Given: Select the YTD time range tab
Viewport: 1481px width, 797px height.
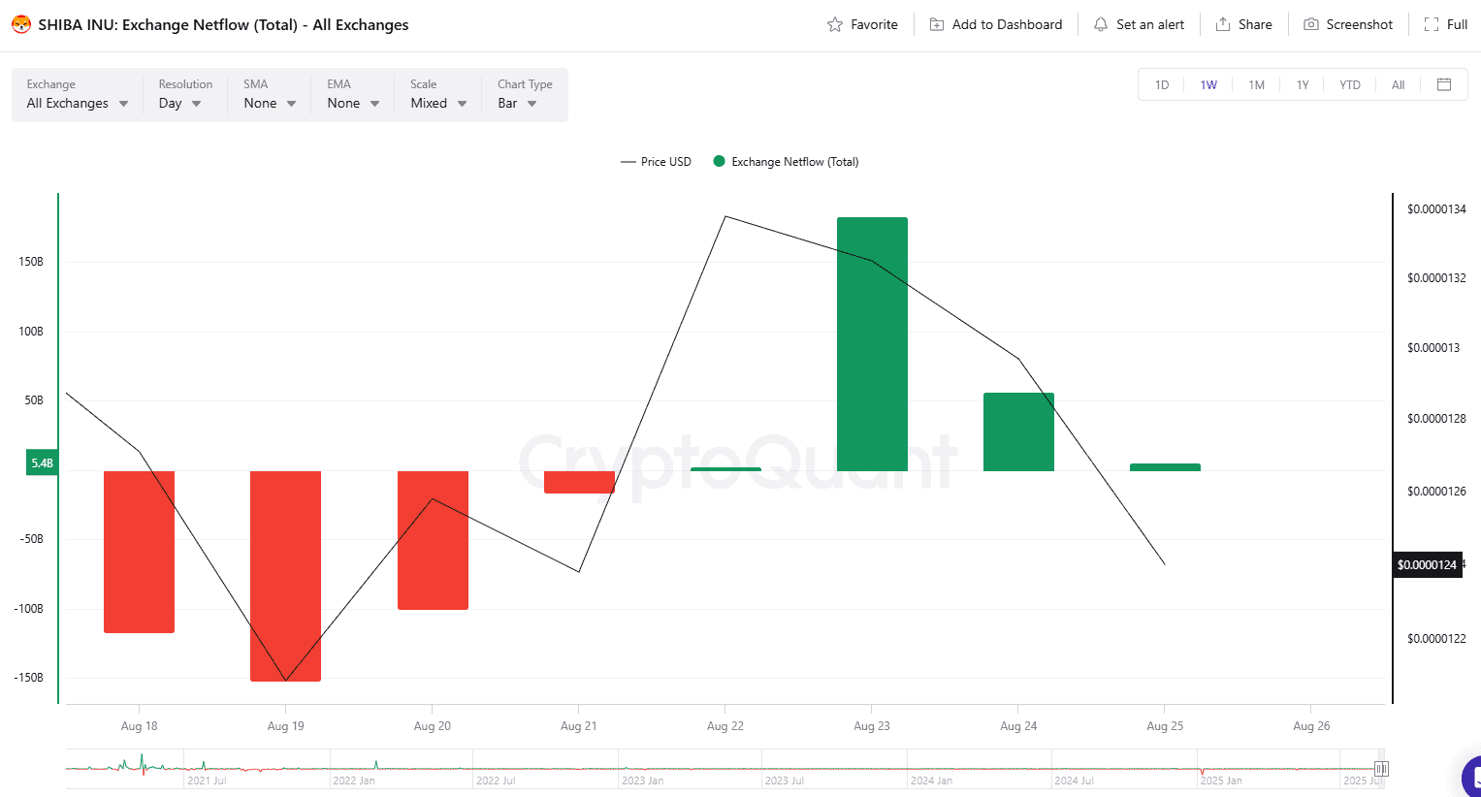Looking at the screenshot, I should pos(1350,84).
